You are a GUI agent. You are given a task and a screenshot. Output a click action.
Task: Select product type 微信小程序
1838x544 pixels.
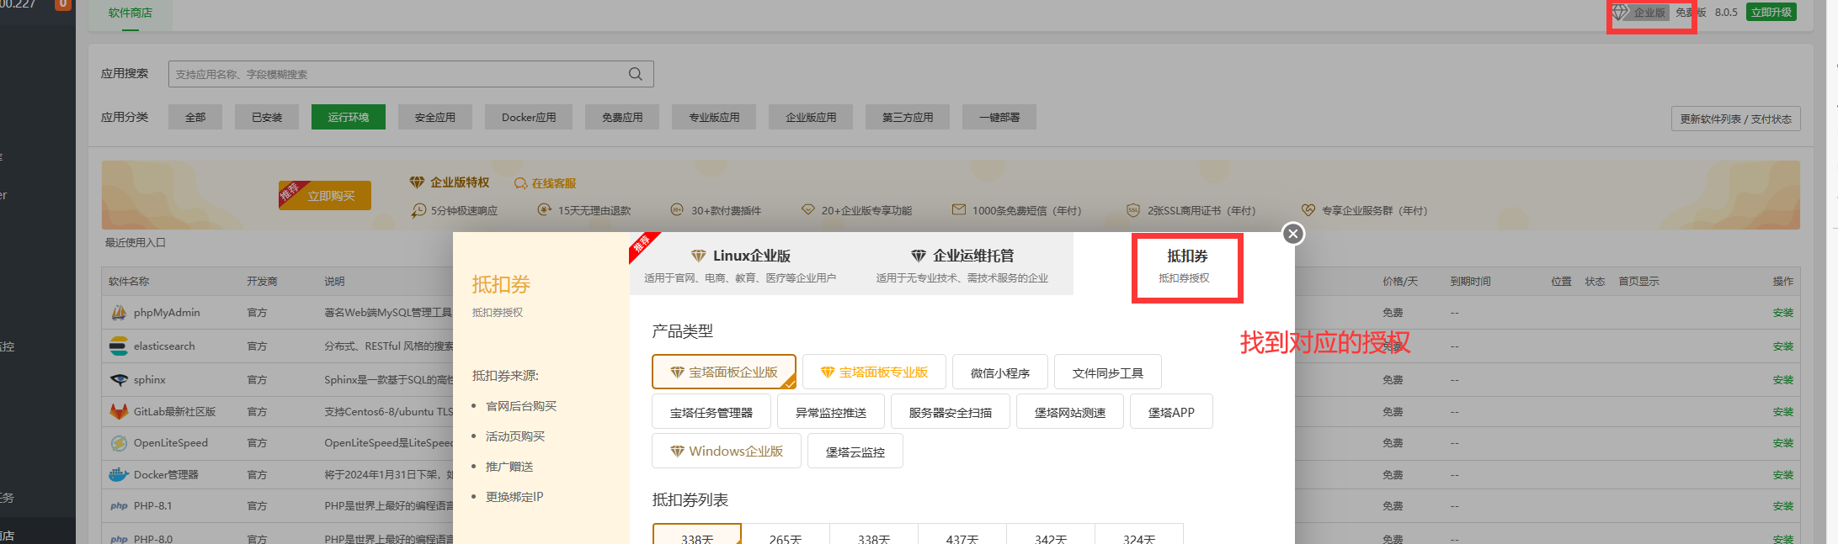tap(1000, 372)
